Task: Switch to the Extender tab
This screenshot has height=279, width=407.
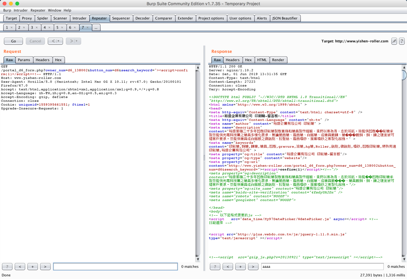Action: click(185, 18)
